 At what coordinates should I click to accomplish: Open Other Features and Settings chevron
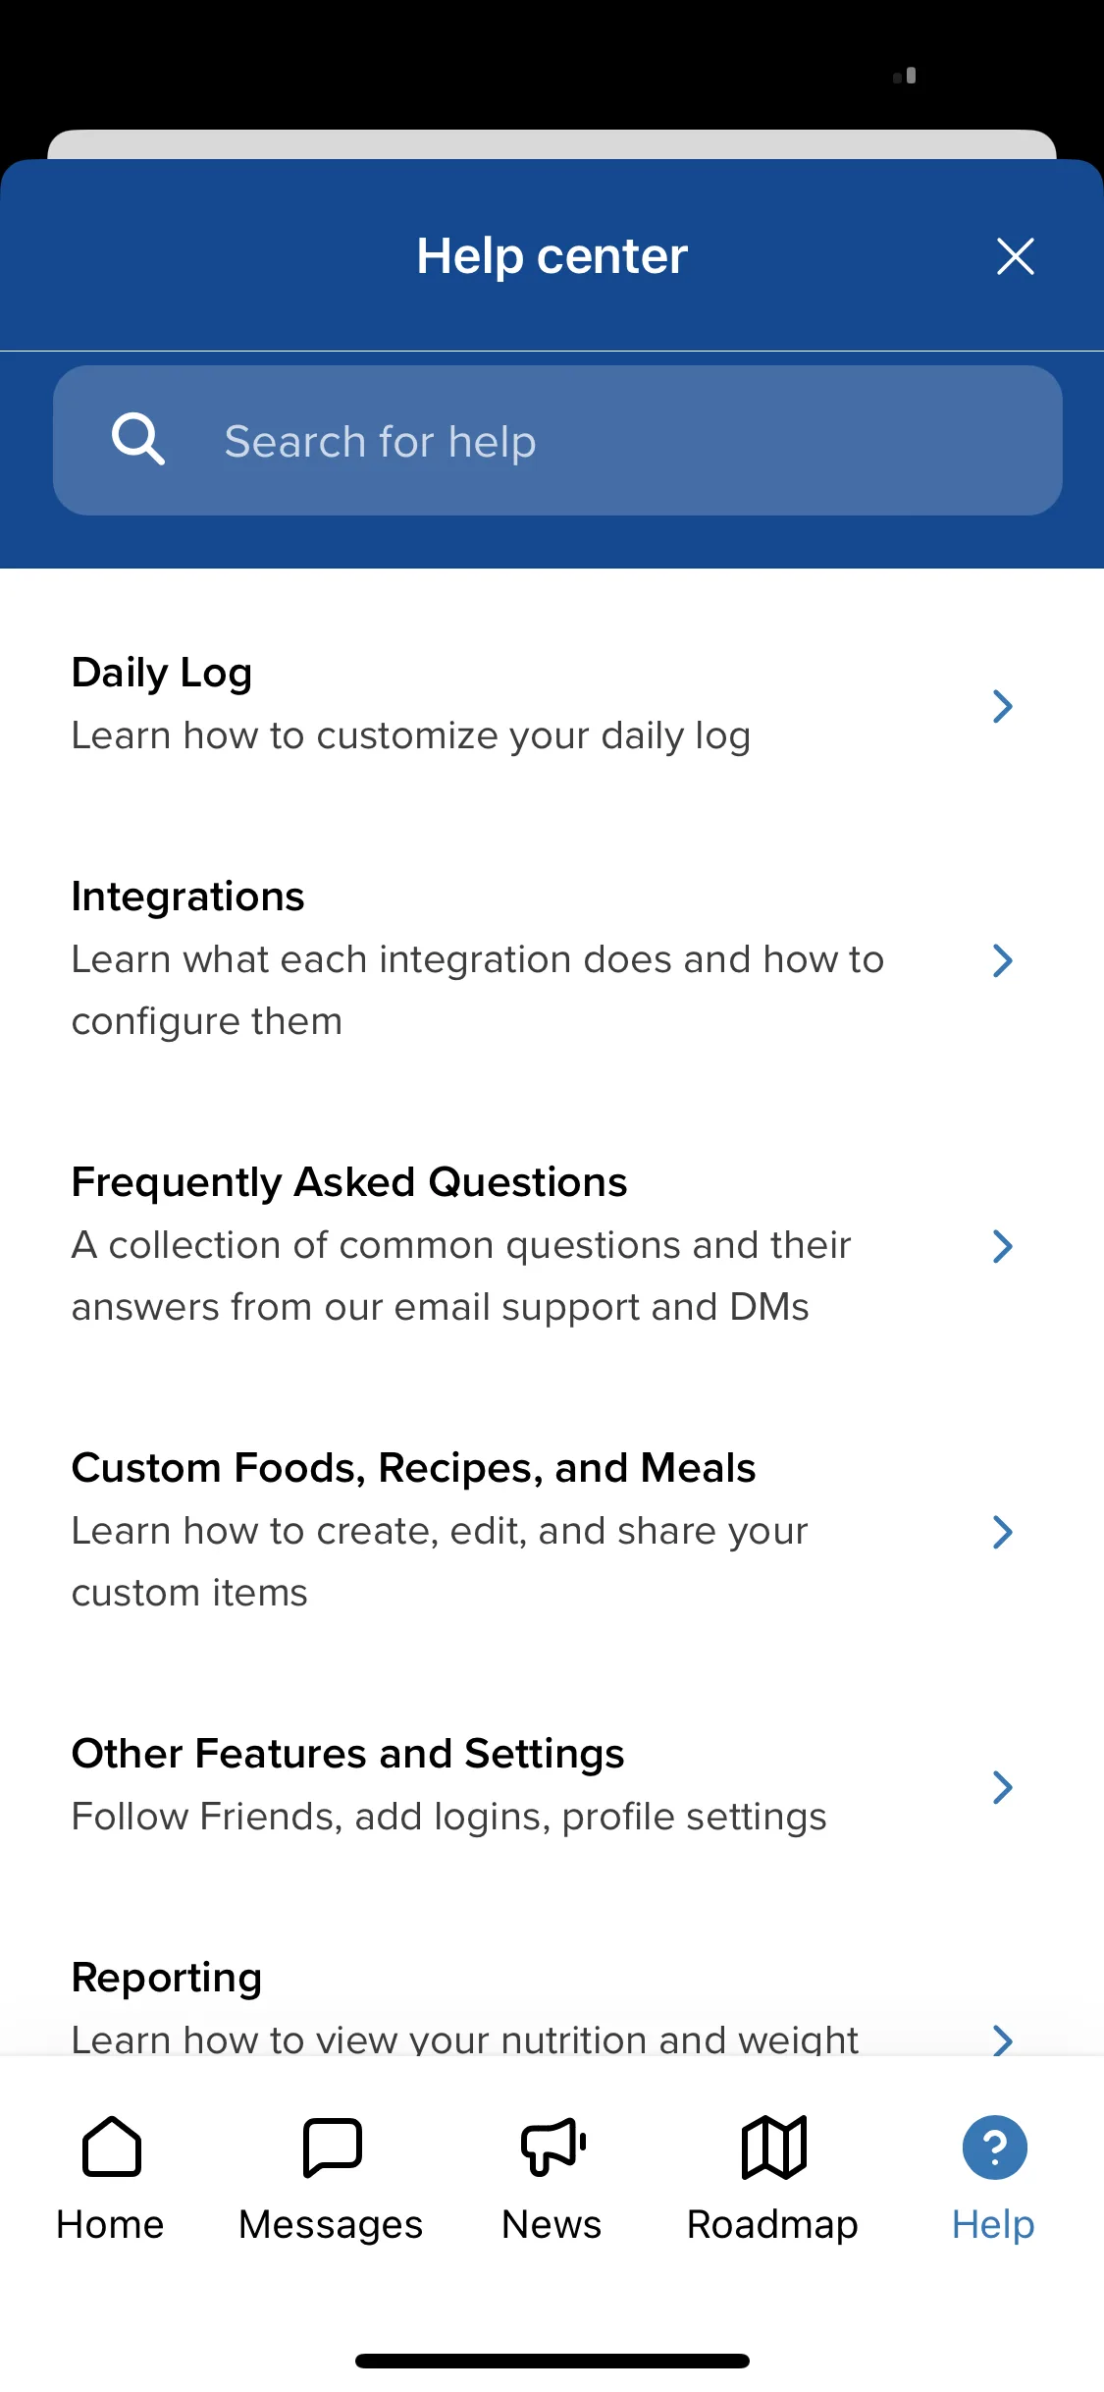[1002, 1787]
